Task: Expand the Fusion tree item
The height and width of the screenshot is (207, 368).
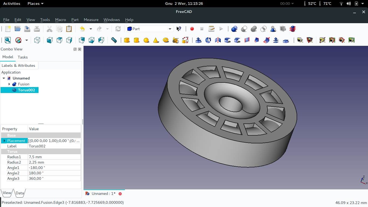Action: (9, 84)
